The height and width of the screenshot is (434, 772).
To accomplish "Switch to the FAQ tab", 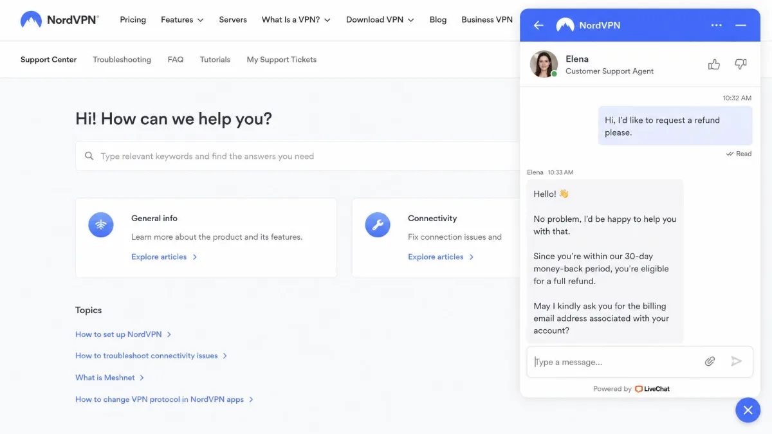I will click(x=176, y=60).
